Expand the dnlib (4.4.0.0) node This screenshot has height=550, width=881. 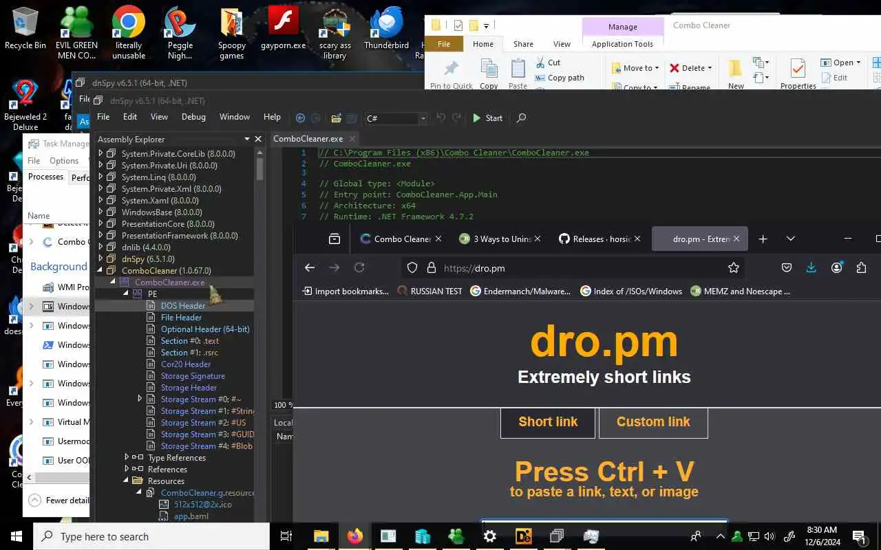click(101, 247)
